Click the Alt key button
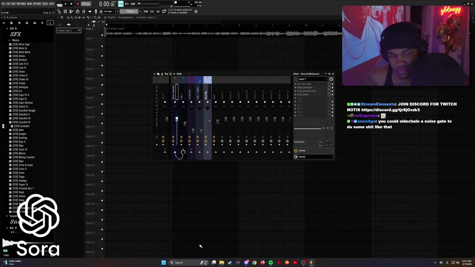This screenshot has width=475, height=267. (158, 11)
